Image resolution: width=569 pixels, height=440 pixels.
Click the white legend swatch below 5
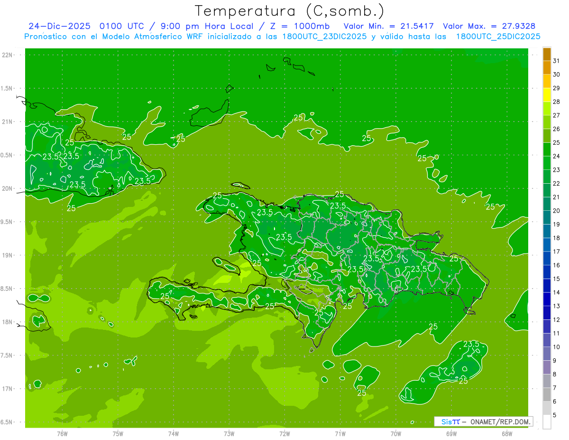tap(547, 422)
